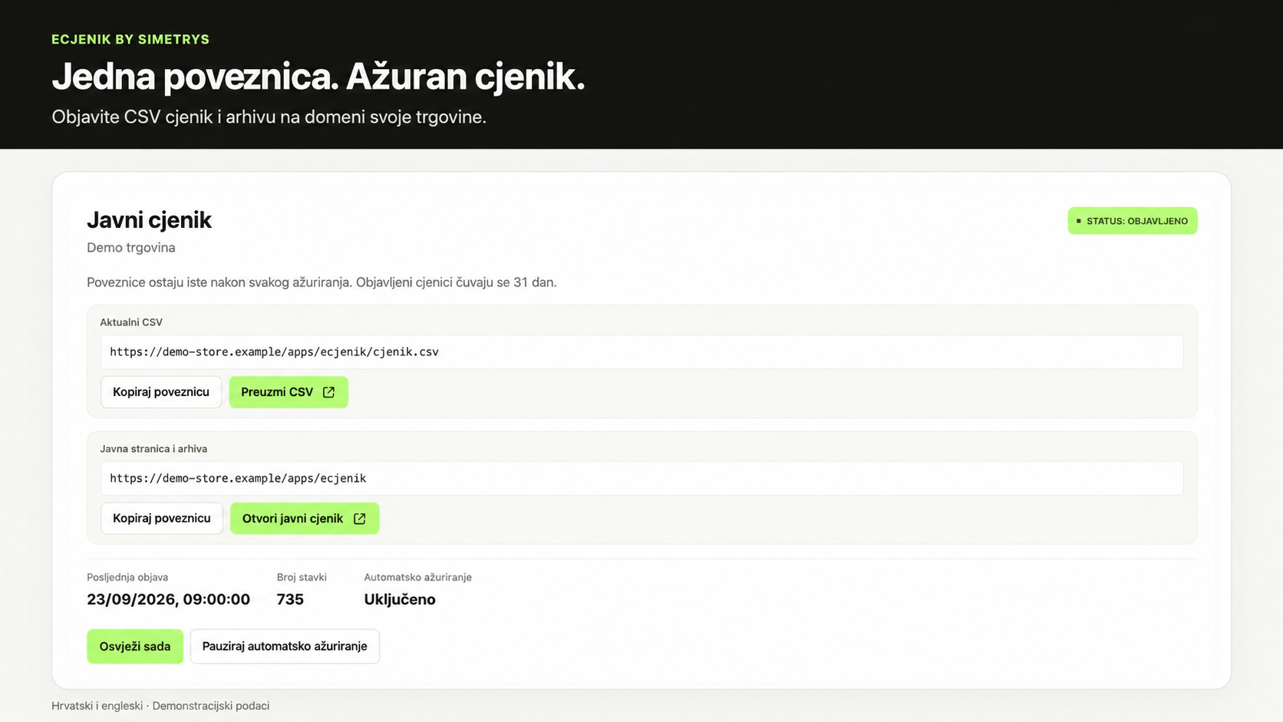Click the Javni cjenik heading
The width and height of the screenshot is (1283, 722).
click(x=149, y=220)
